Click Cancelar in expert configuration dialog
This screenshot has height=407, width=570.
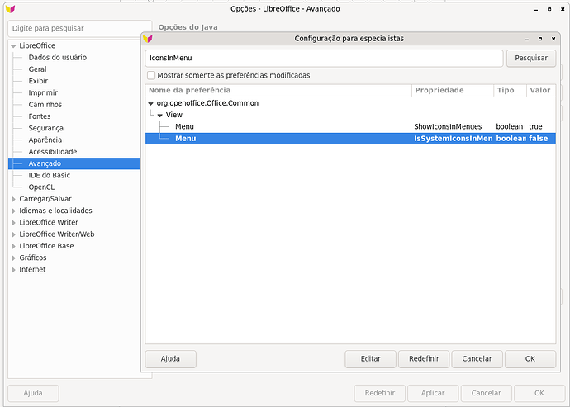[x=477, y=358]
